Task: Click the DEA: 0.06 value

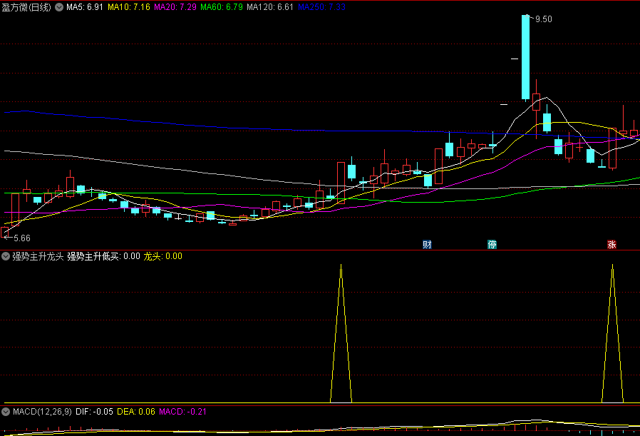Action: (x=136, y=412)
